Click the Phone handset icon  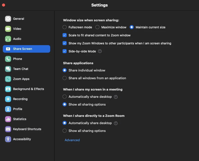point(8,59)
